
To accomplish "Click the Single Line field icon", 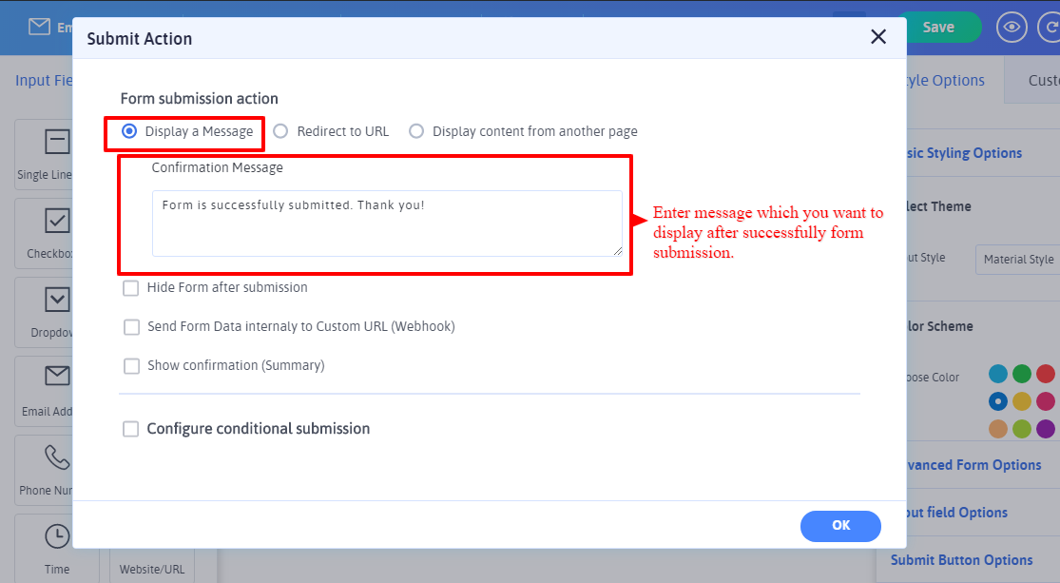I will pos(57,143).
